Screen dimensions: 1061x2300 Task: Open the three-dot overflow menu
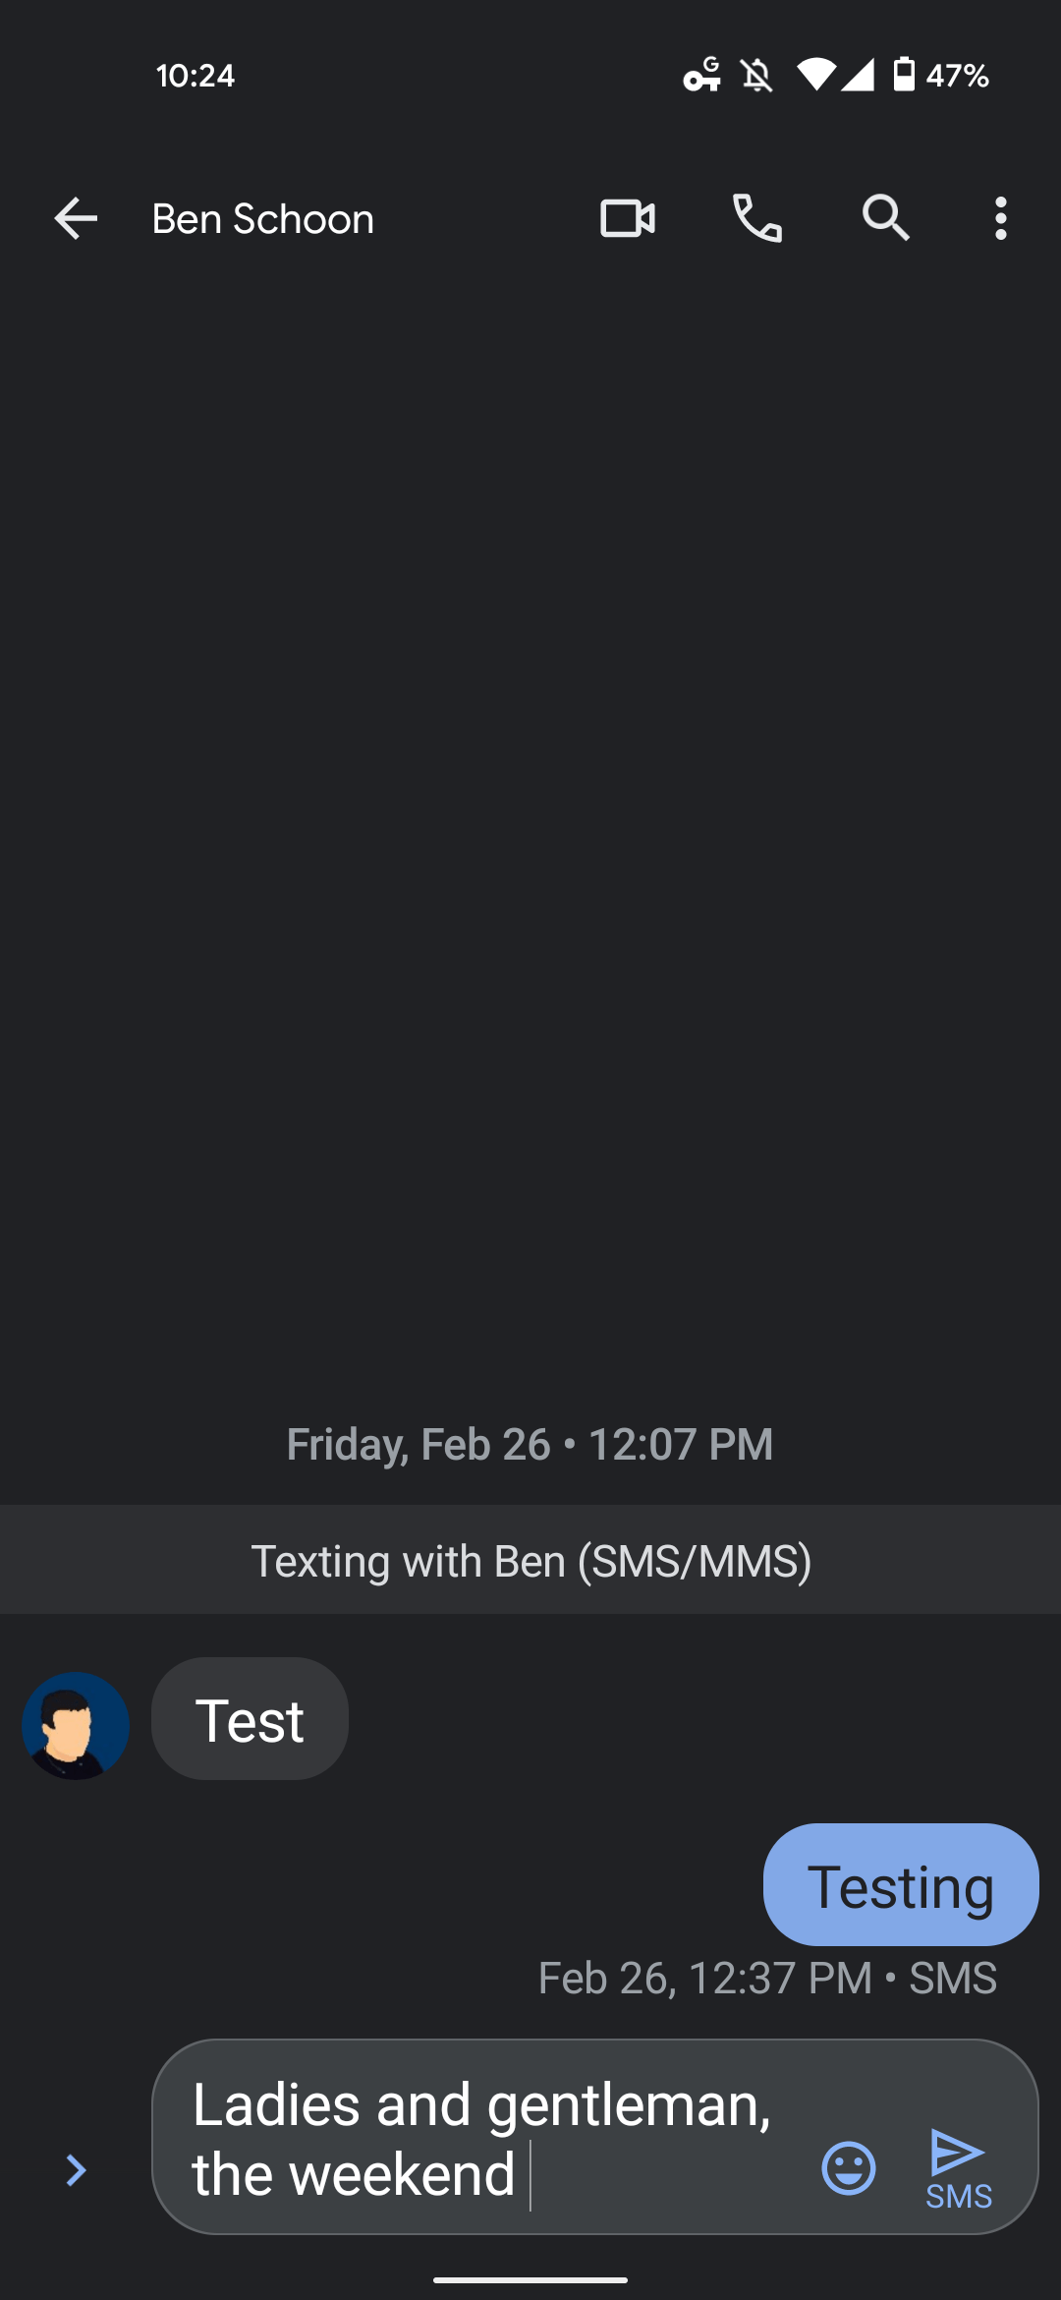(1000, 218)
